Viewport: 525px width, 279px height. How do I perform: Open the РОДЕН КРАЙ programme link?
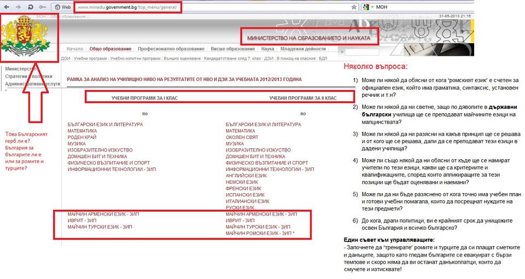pyautogui.click(x=82, y=137)
